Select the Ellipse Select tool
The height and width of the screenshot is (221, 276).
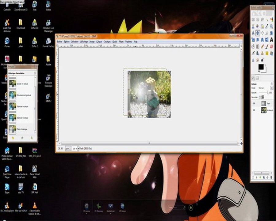258,20
